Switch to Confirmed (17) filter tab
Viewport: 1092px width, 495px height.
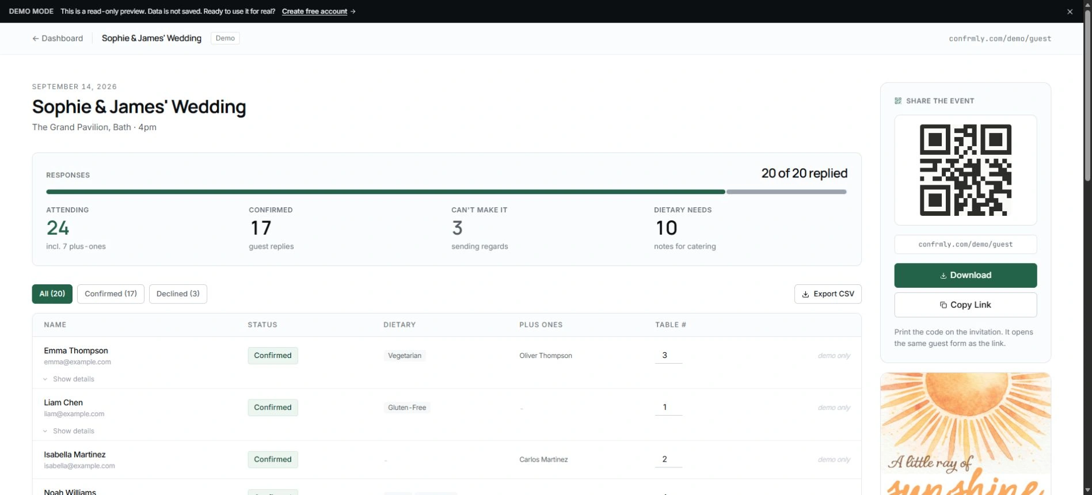click(111, 294)
